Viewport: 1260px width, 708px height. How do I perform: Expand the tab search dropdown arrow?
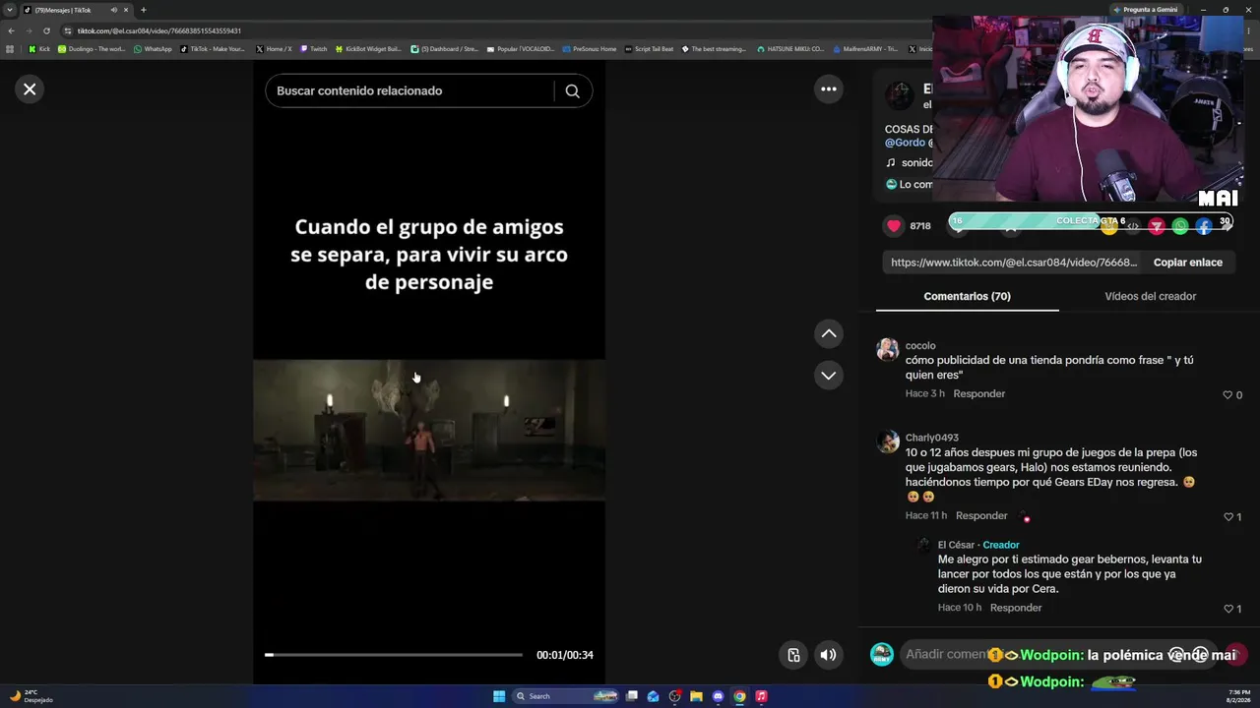click(10, 10)
